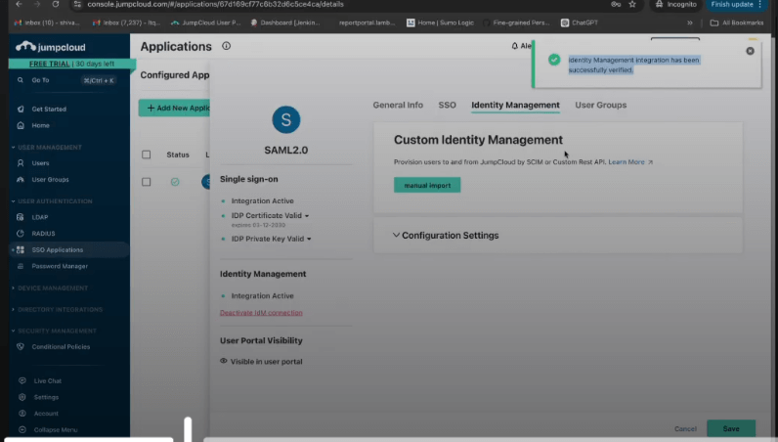Click the JumpCloud logo
Image resolution: width=778 pixels, height=442 pixels.
point(50,47)
